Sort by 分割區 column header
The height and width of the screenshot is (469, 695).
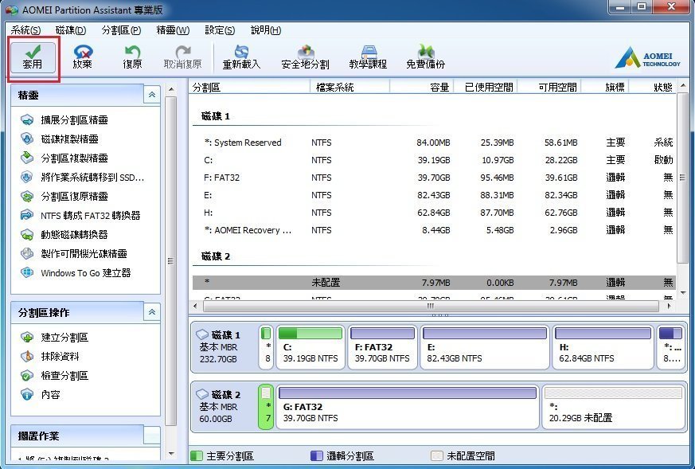click(251, 88)
